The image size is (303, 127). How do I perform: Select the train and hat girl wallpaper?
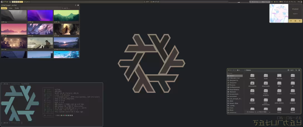click(x=40, y=43)
